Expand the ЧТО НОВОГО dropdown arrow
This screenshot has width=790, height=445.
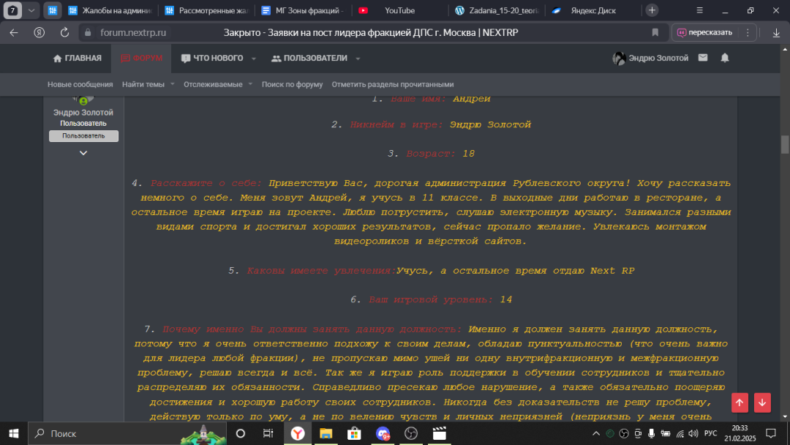pyautogui.click(x=254, y=59)
